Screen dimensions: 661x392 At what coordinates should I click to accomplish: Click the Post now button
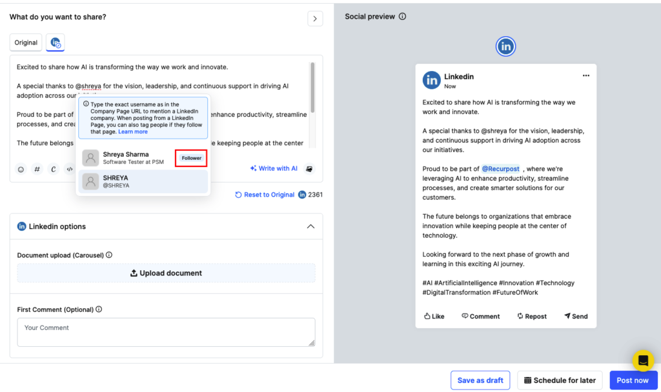pyautogui.click(x=633, y=380)
